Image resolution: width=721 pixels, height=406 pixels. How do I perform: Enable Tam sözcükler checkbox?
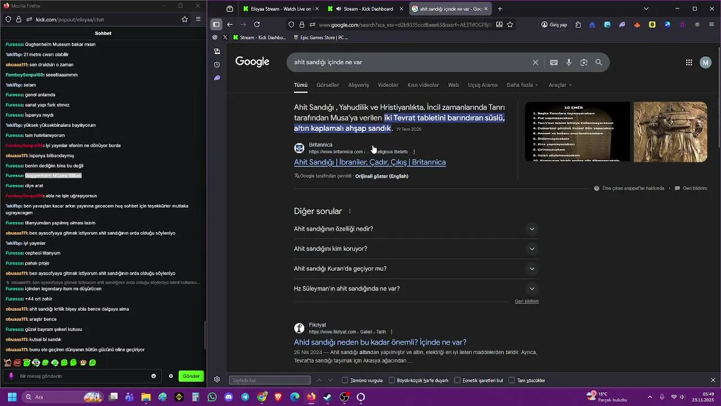[512, 381]
